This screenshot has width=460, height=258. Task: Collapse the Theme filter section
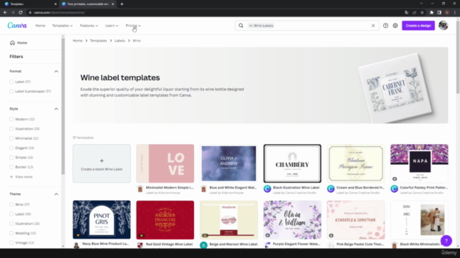[56, 194]
